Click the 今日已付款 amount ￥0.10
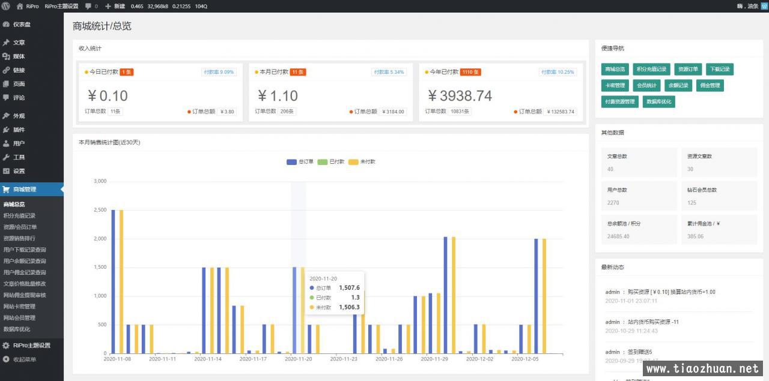 point(108,96)
